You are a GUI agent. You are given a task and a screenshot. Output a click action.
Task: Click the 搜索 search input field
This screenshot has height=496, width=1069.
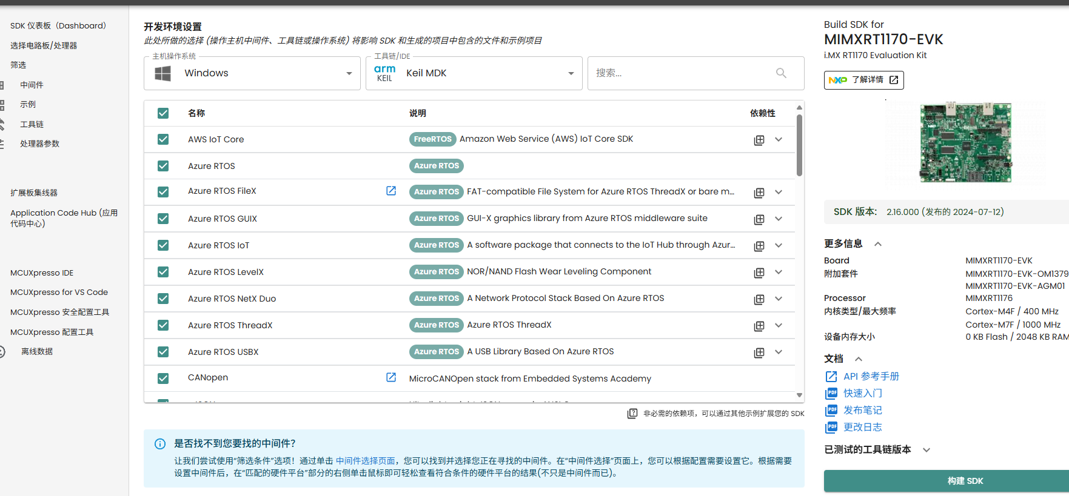(x=695, y=73)
